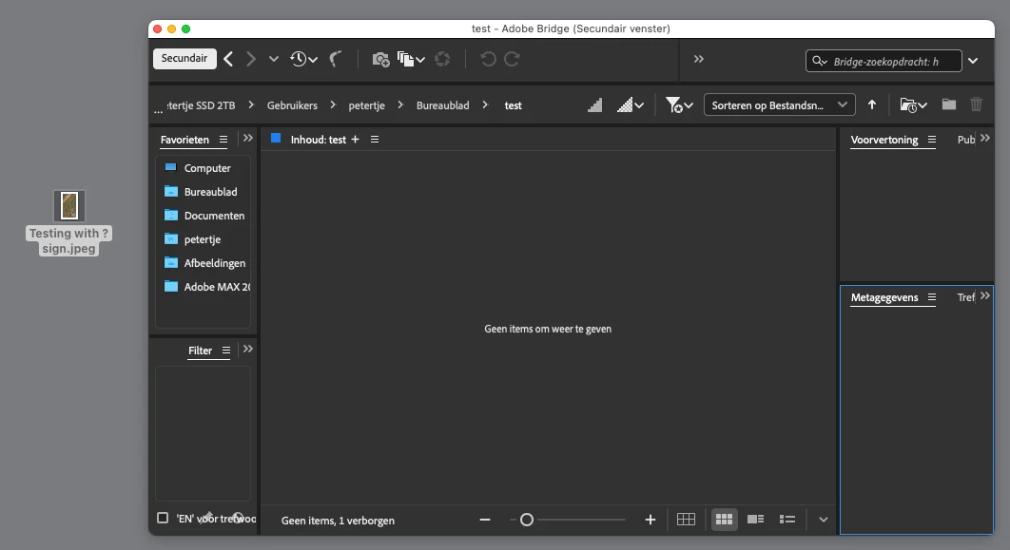This screenshot has width=1010, height=550.
Task: Click the test breadcrumb at path end
Action: click(514, 105)
